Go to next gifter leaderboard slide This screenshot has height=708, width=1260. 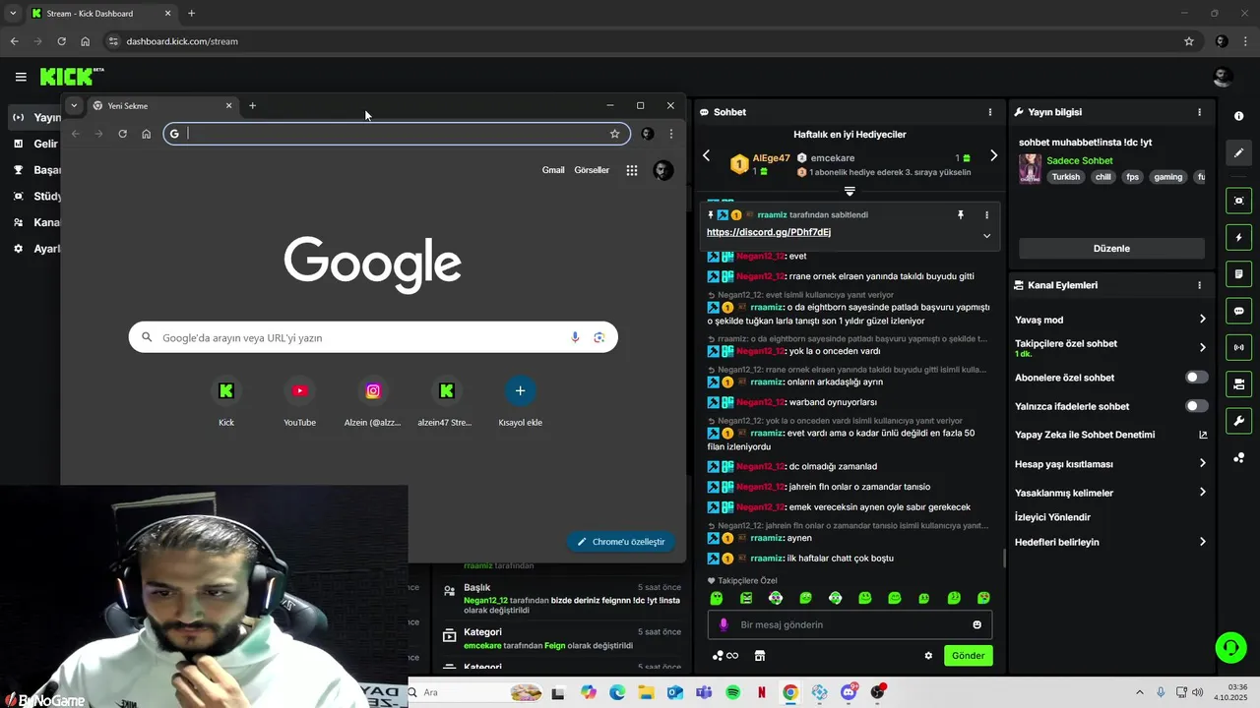(x=993, y=156)
